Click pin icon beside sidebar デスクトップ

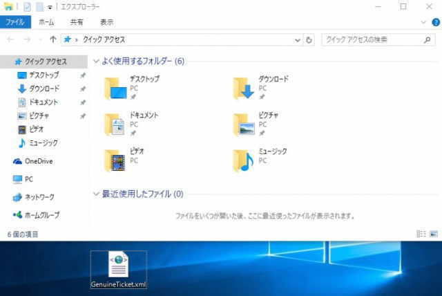[83, 75]
